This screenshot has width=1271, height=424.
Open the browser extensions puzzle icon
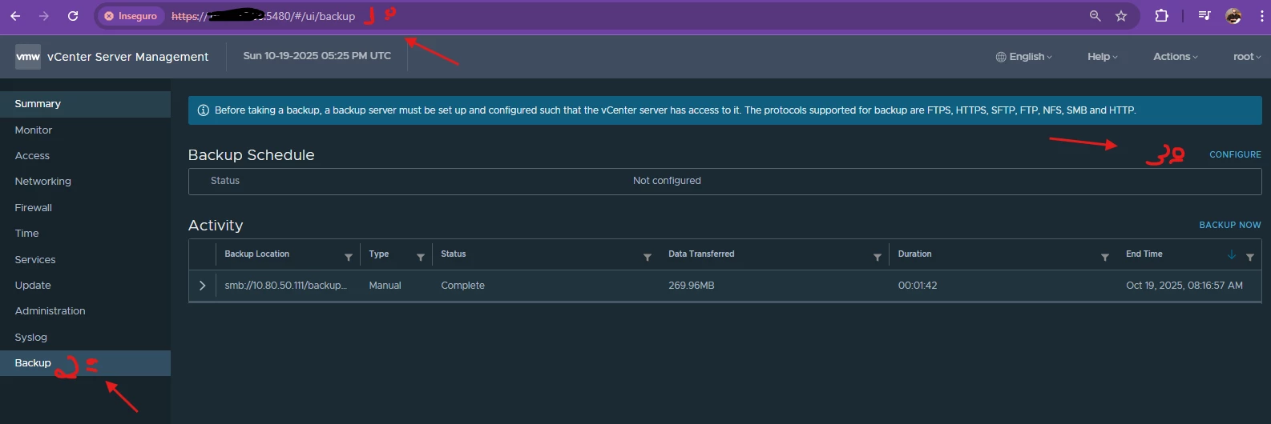tap(1161, 16)
